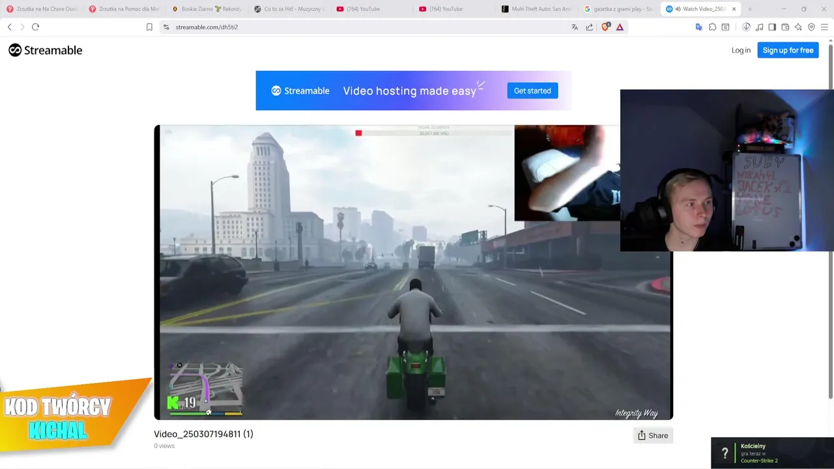834x469 pixels.
Task: Reload the Streamable page
Action: (x=35, y=27)
